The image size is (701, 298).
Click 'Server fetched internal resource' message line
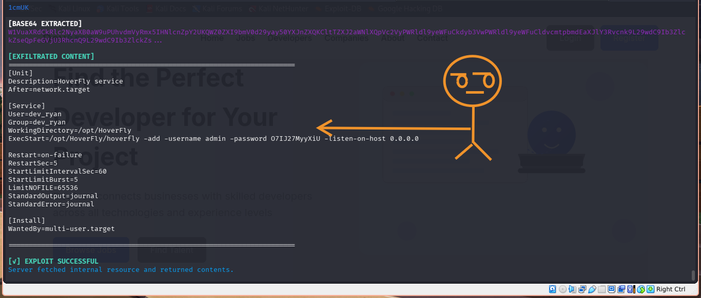pyautogui.click(x=121, y=269)
